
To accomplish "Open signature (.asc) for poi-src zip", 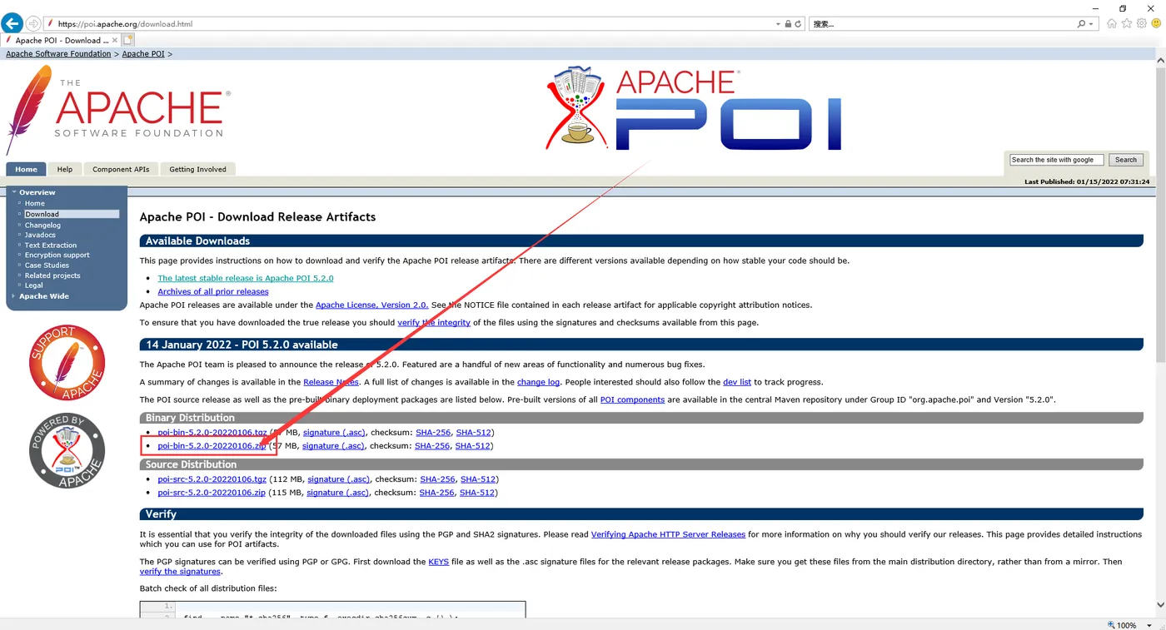I will 337,493.
